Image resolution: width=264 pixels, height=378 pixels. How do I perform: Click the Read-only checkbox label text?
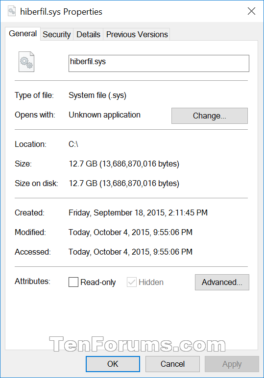point(98,283)
